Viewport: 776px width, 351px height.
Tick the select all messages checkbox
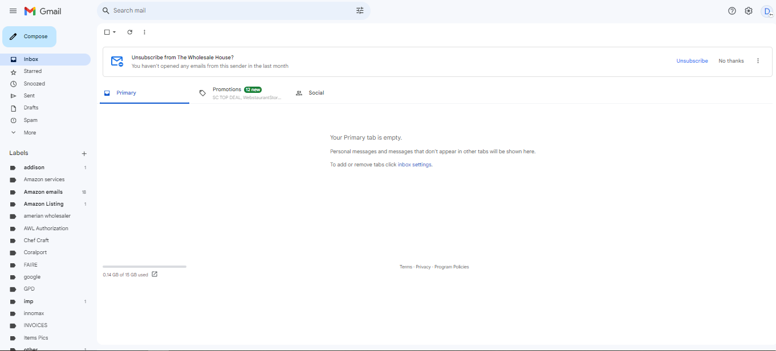[x=107, y=32]
